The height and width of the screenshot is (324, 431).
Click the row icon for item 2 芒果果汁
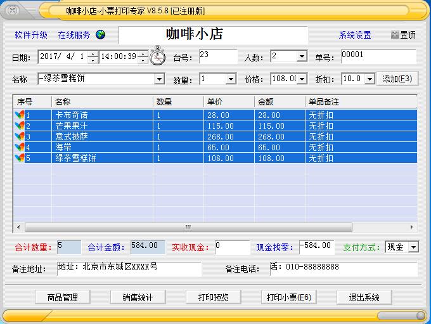19,126
